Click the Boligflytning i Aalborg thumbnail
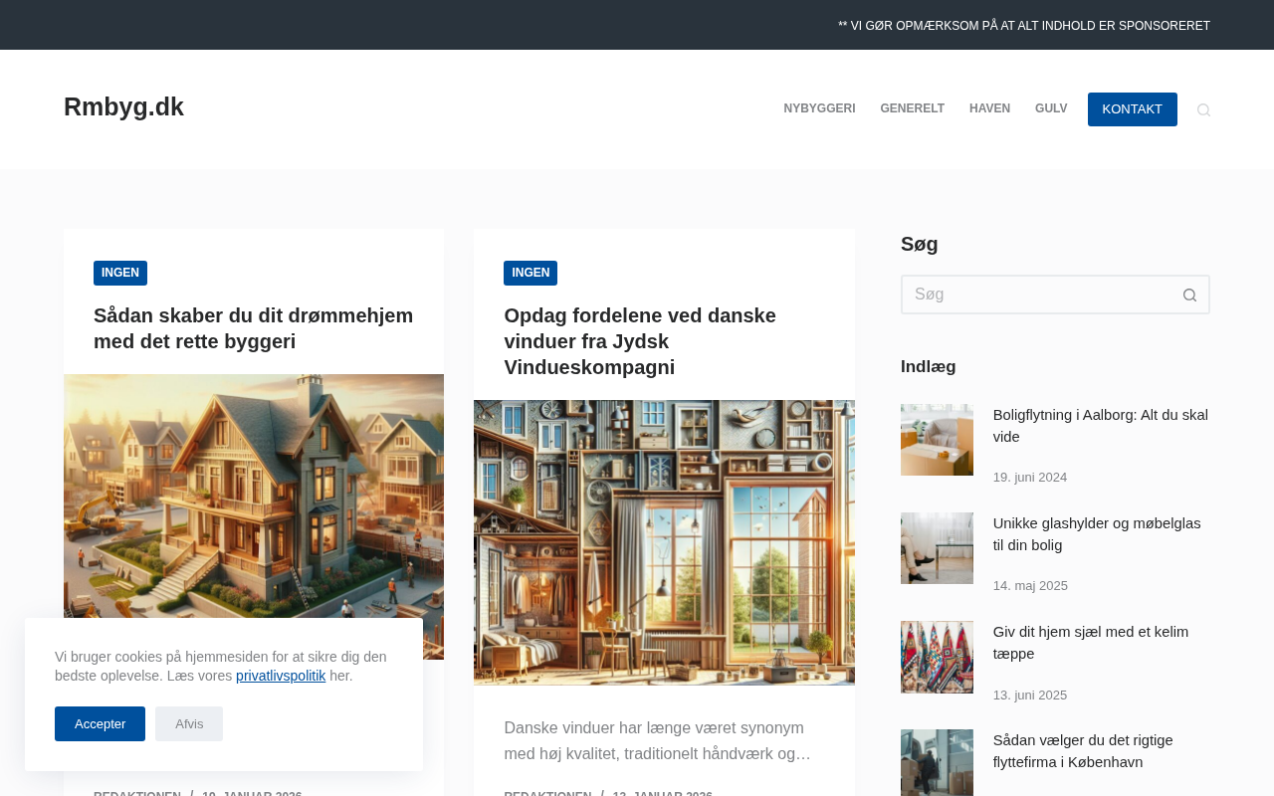The height and width of the screenshot is (796, 1274). 937,440
